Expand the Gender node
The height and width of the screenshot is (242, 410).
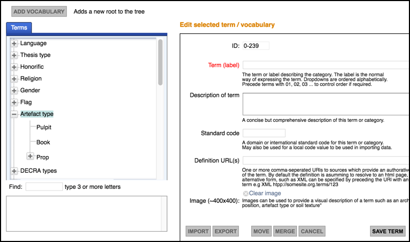coord(14,91)
